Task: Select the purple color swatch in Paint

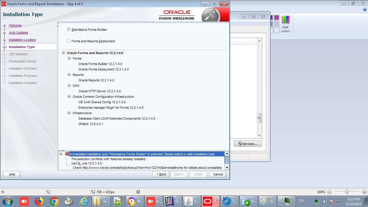Action: (x=276, y=18)
